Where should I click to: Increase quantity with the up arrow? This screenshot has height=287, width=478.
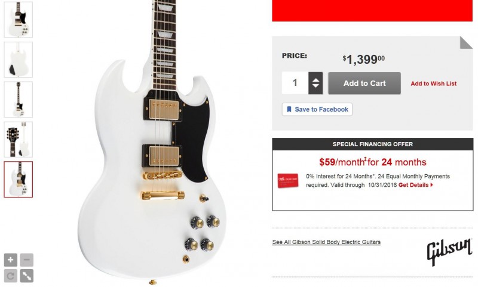tap(315, 81)
